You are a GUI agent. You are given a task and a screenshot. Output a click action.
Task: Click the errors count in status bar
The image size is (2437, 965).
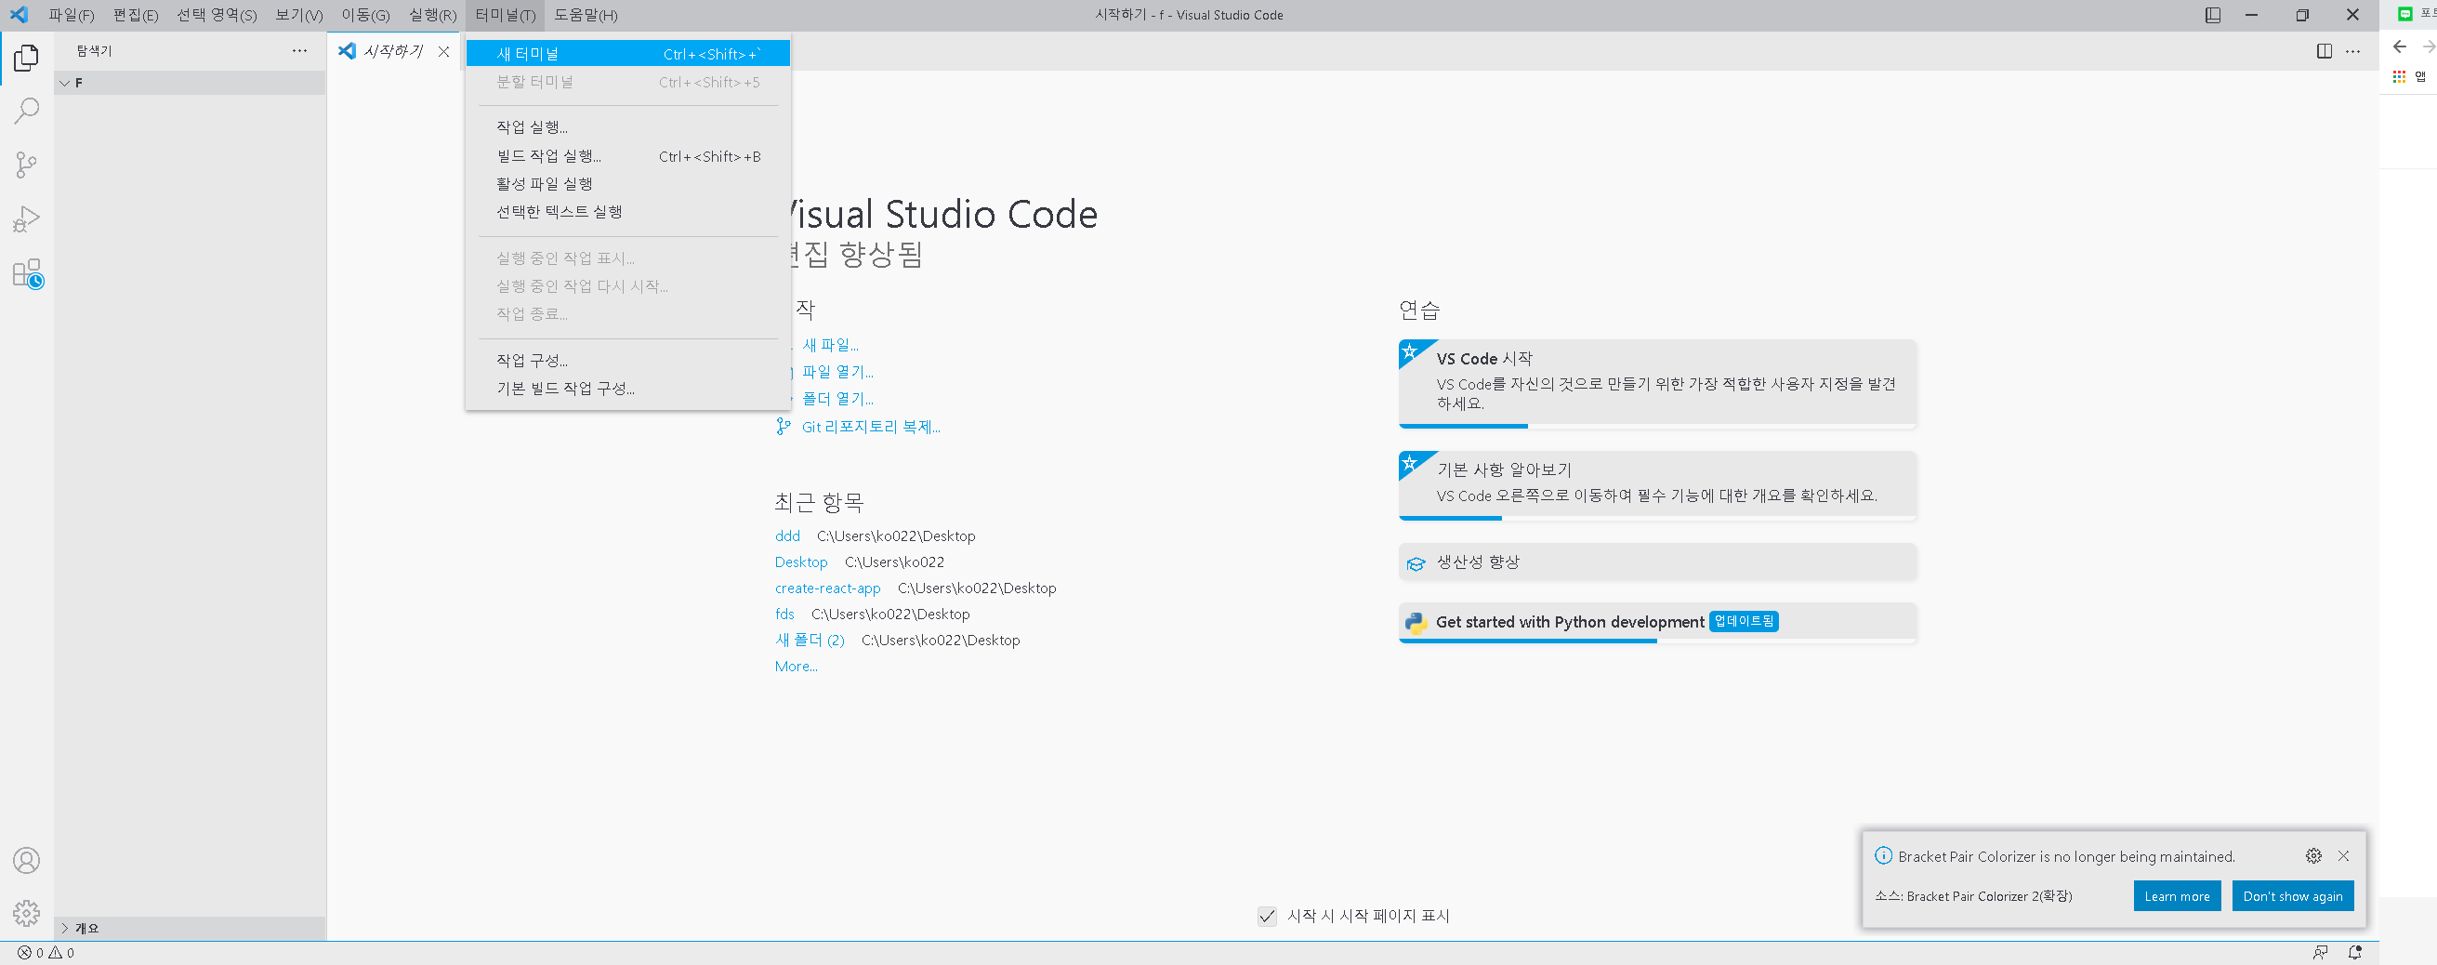click(31, 953)
